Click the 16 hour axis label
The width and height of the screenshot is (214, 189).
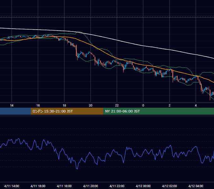(38, 106)
